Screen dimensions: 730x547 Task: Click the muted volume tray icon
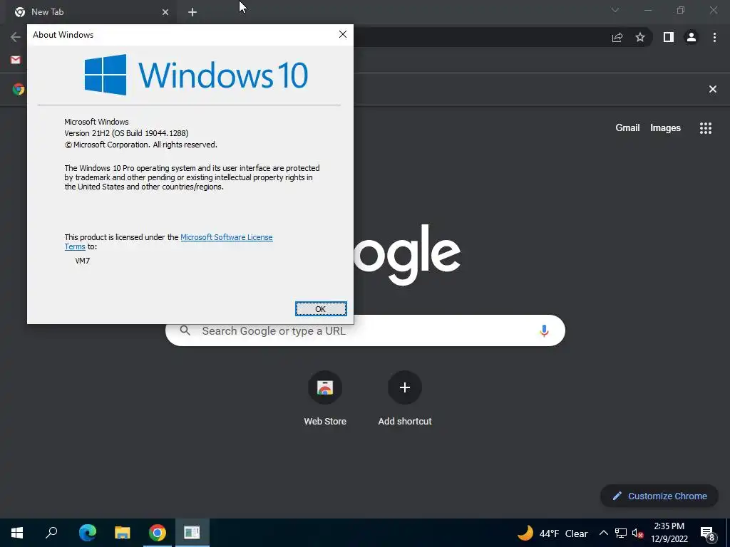point(637,533)
